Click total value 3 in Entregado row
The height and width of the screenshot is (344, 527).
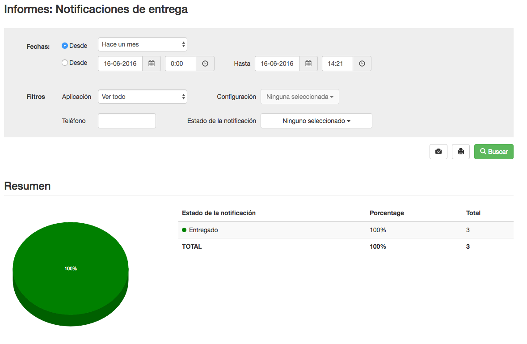point(468,230)
